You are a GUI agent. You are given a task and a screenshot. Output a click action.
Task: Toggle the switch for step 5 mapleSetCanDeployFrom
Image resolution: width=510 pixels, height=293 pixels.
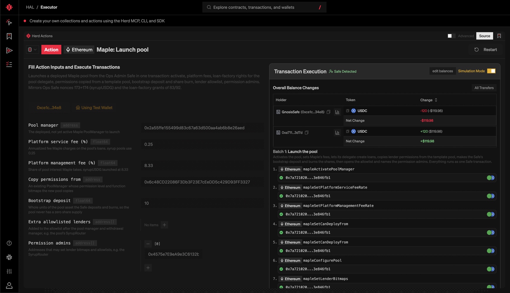(x=491, y=251)
